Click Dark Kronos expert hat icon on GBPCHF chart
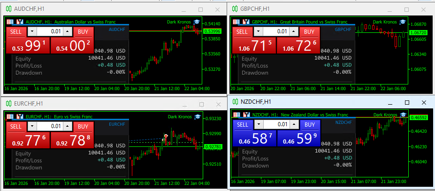435x191 pixels. point(402,22)
